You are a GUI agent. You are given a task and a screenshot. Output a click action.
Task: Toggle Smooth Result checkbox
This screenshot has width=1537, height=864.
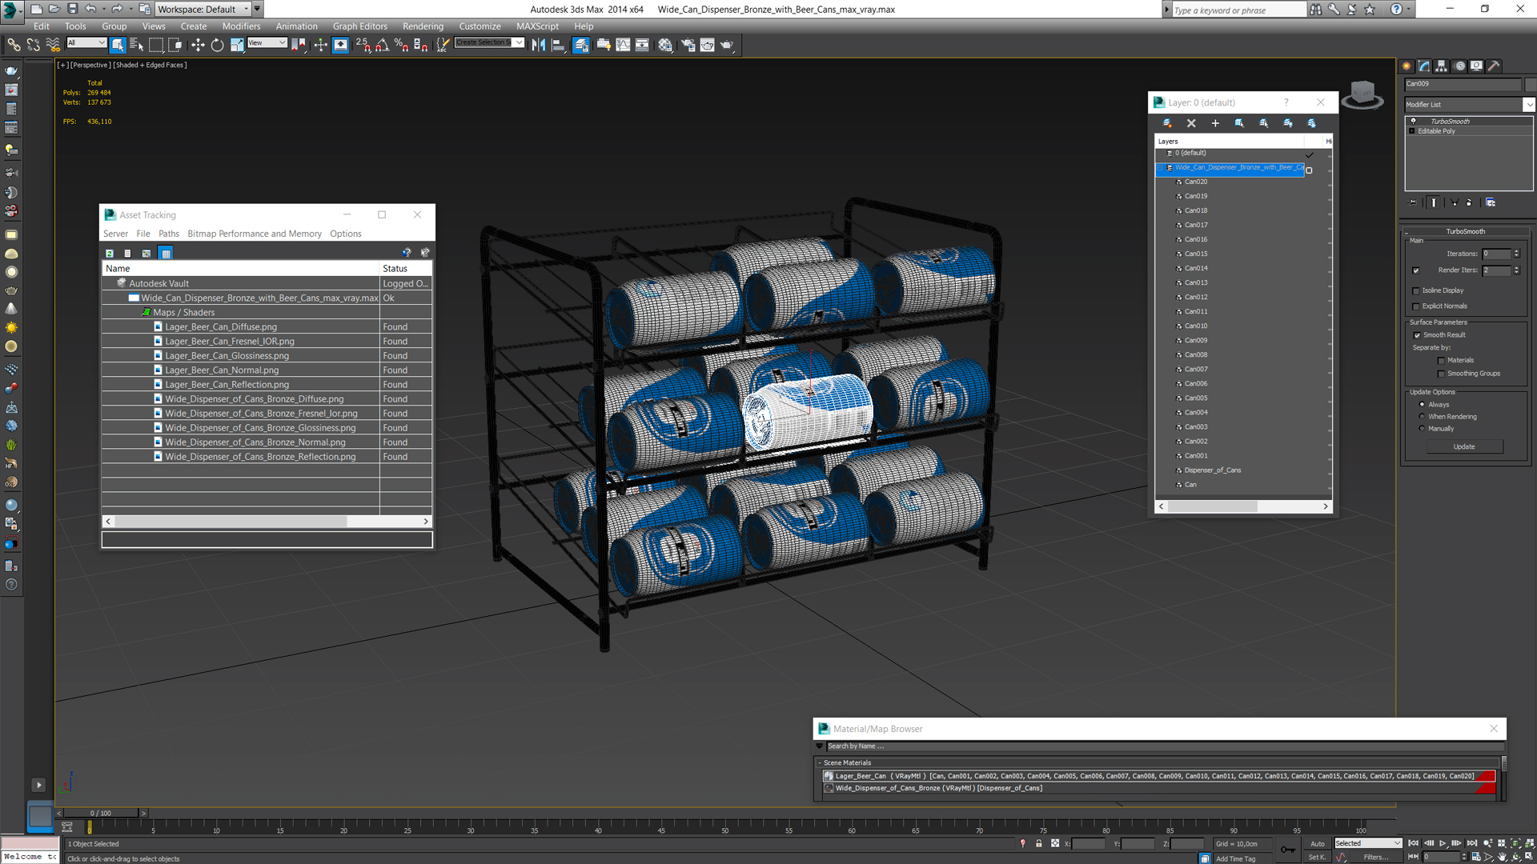1417,335
